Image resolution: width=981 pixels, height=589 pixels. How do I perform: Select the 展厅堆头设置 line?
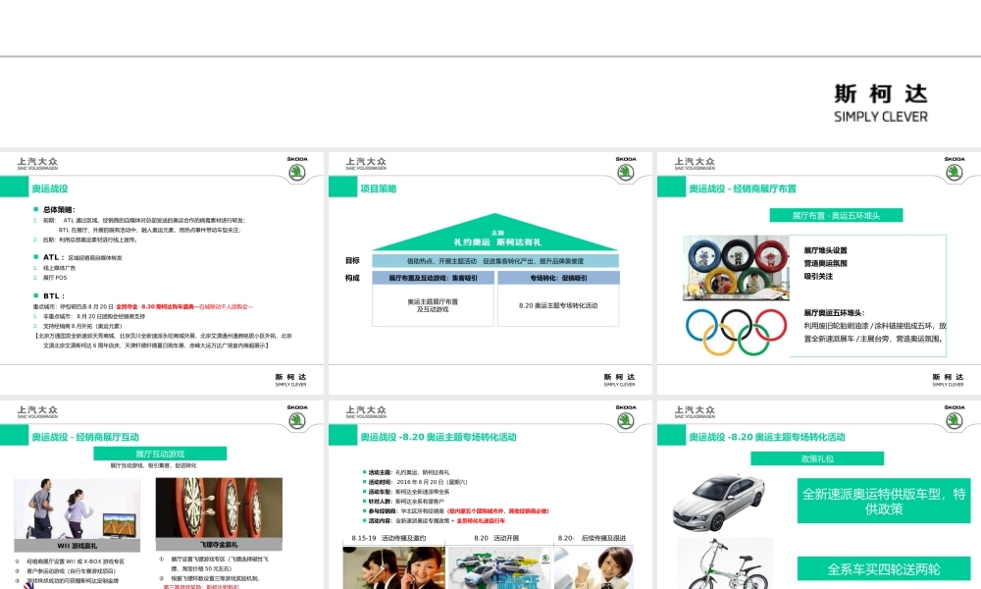(x=825, y=250)
